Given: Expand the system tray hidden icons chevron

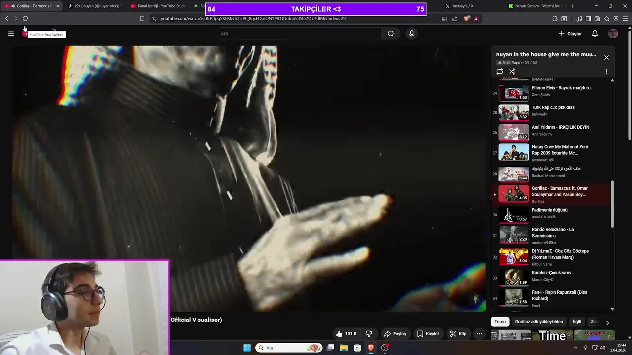Looking at the screenshot, I should tap(575, 348).
